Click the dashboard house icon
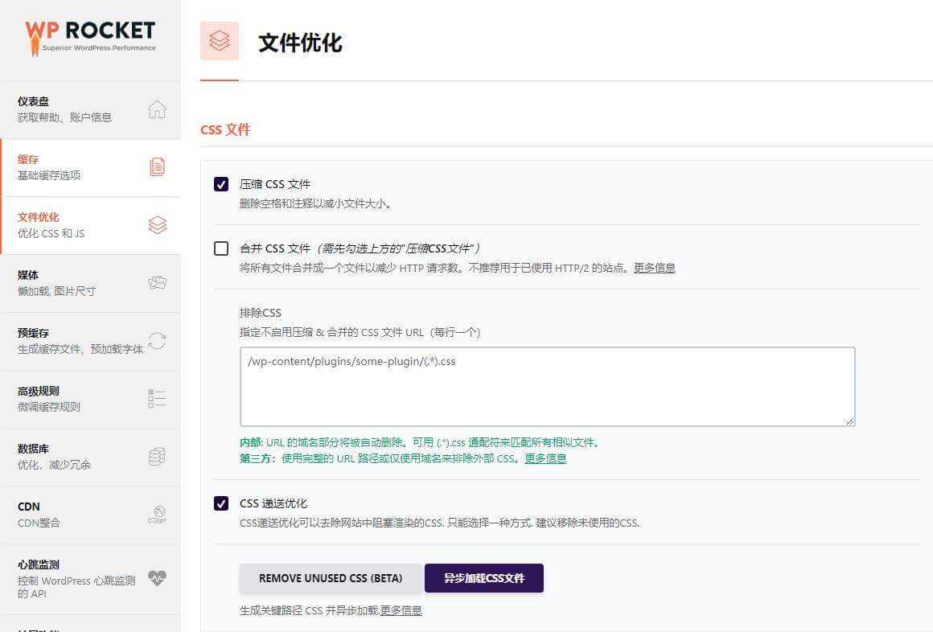Viewport: 933px width, 632px height. point(158,109)
